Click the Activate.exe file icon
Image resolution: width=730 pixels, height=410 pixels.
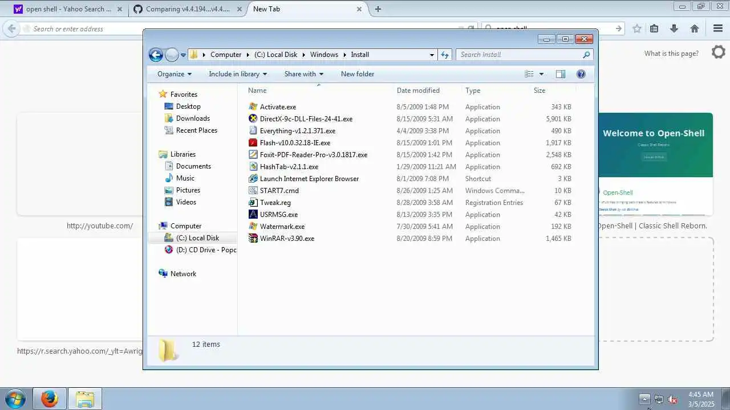tap(253, 107)
